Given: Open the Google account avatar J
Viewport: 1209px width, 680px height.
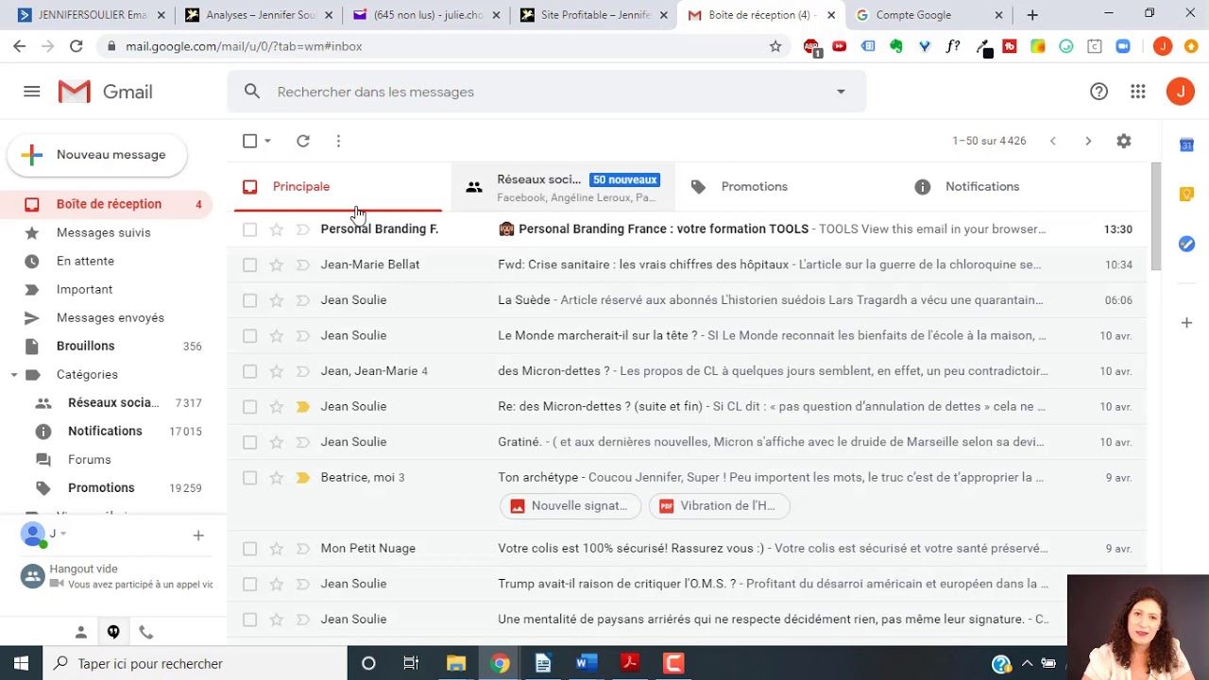Looking at the screenshot, I should coord(1180,92).
